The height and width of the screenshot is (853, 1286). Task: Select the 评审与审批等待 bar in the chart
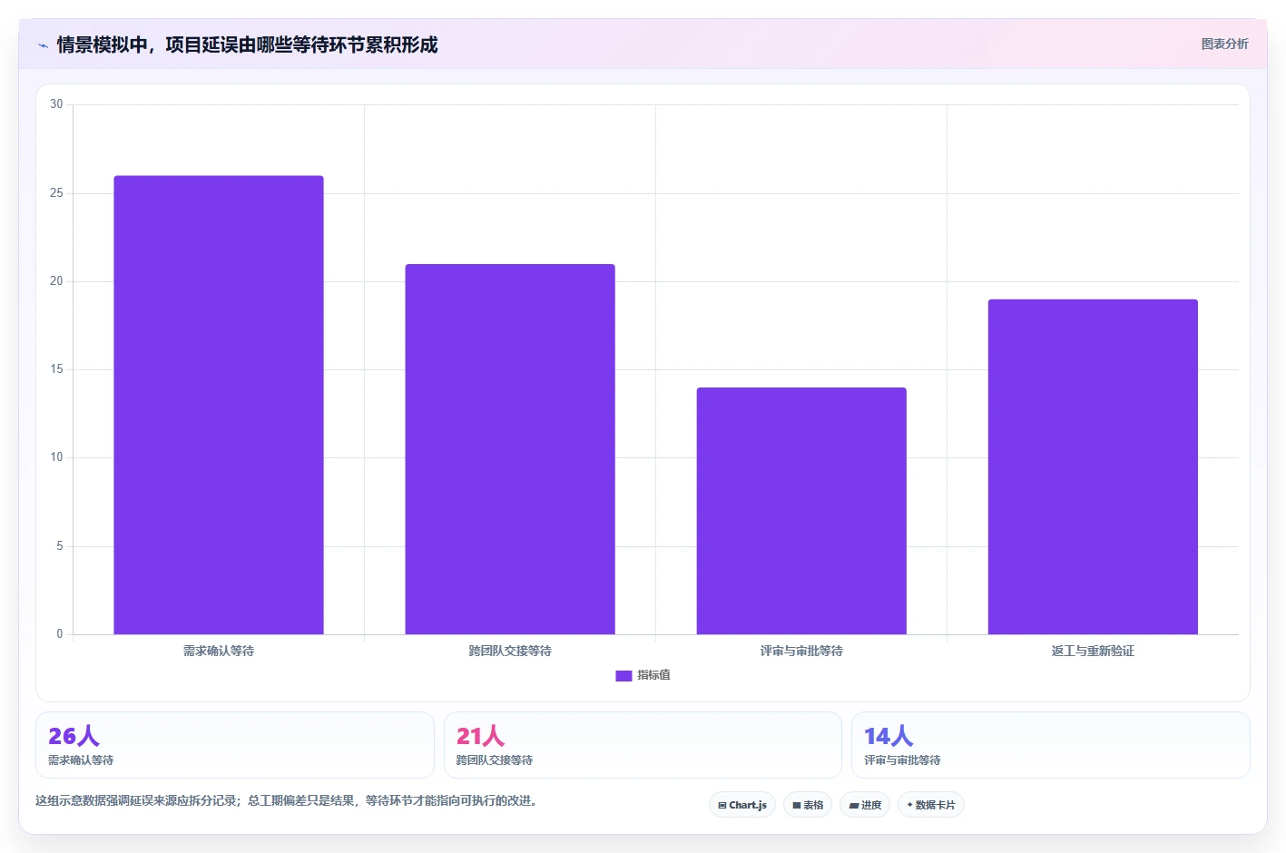(801, 511)
